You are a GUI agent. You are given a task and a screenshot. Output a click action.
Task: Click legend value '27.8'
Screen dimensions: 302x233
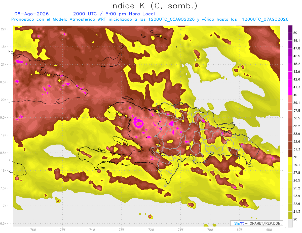coord(297,173)
